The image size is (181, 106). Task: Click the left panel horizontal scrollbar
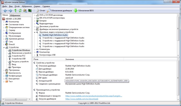pos(17,99)
